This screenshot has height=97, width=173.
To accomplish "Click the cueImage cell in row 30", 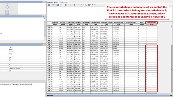I will [71, 61].
